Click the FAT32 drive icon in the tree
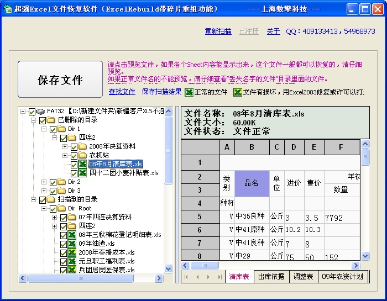Screen dimensions: 387x301 (41, 111)
